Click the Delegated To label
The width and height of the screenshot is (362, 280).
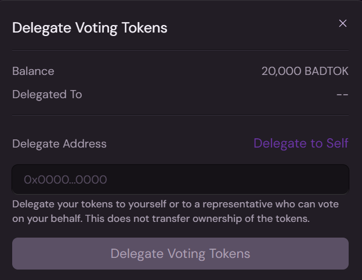pos(47,94)
